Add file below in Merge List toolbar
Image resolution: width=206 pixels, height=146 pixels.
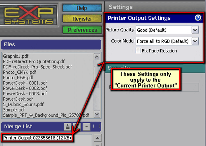pyautogui.click(x=77, y=127)
